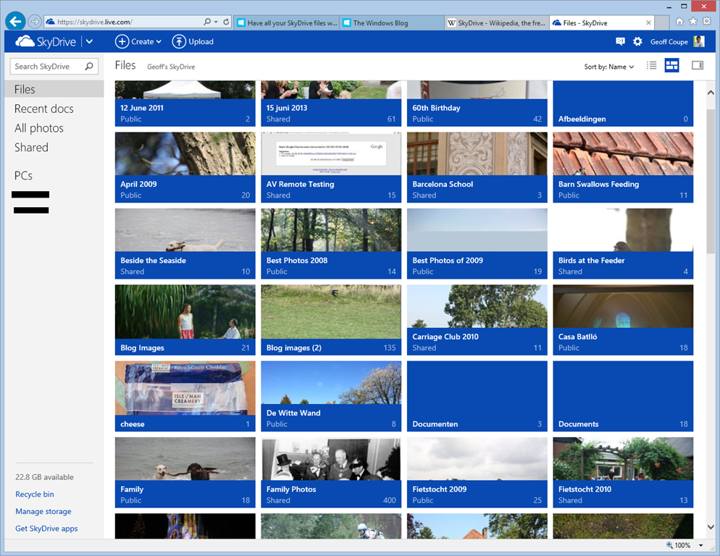This screenshot has height=556, width=720.
Task: Select Recent docs in sidebar
Action: click(43, 109)
